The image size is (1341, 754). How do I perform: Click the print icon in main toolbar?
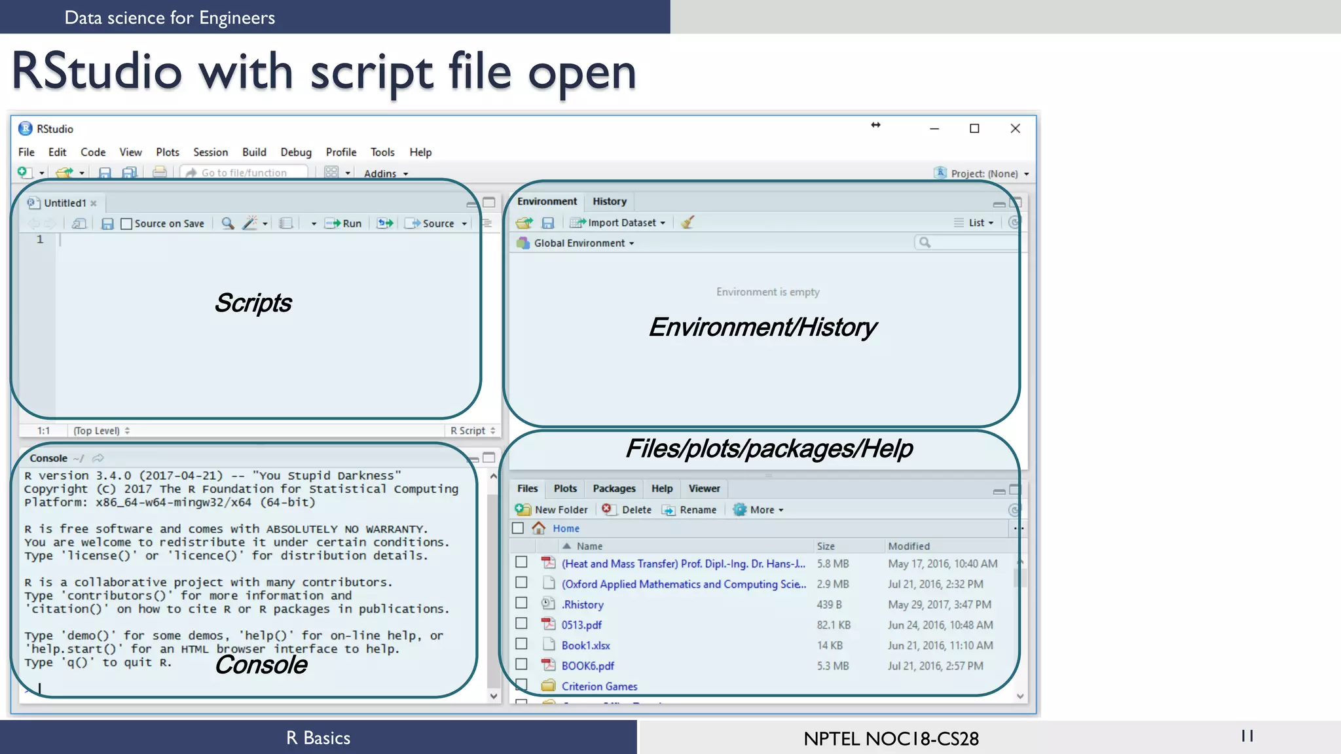coord(159,172)
